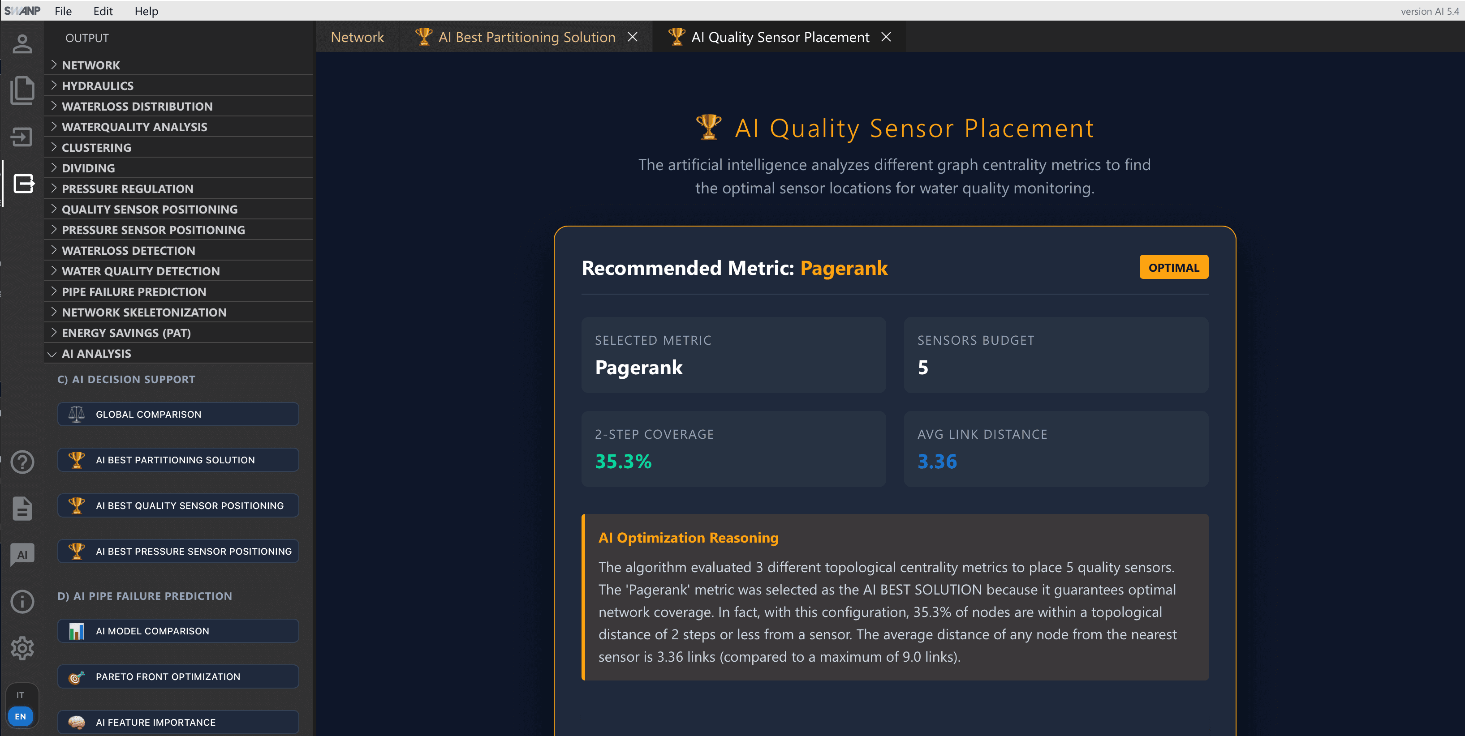Close the AI Quality Sensor Placement tab
This screenshot has width=1465, height=736.
(x=886, y=37)
